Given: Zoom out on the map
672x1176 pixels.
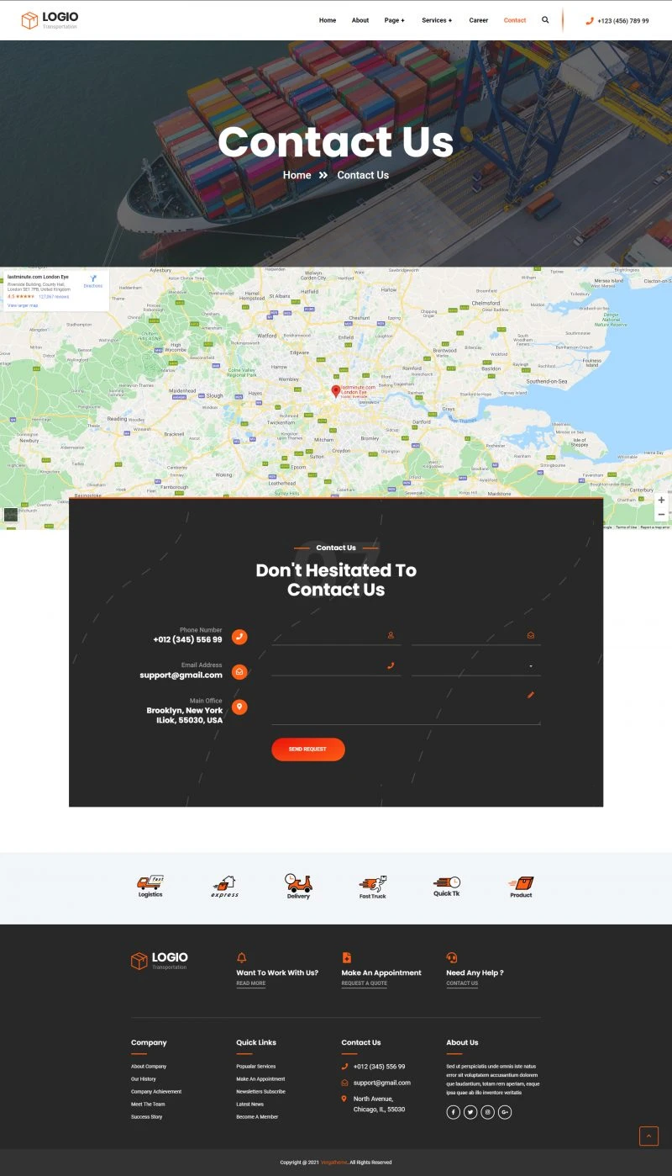Looking at the screenshot, I should (661, 514).
